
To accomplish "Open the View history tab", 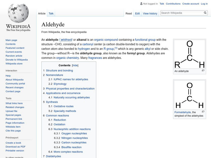I will pos(150,13).
